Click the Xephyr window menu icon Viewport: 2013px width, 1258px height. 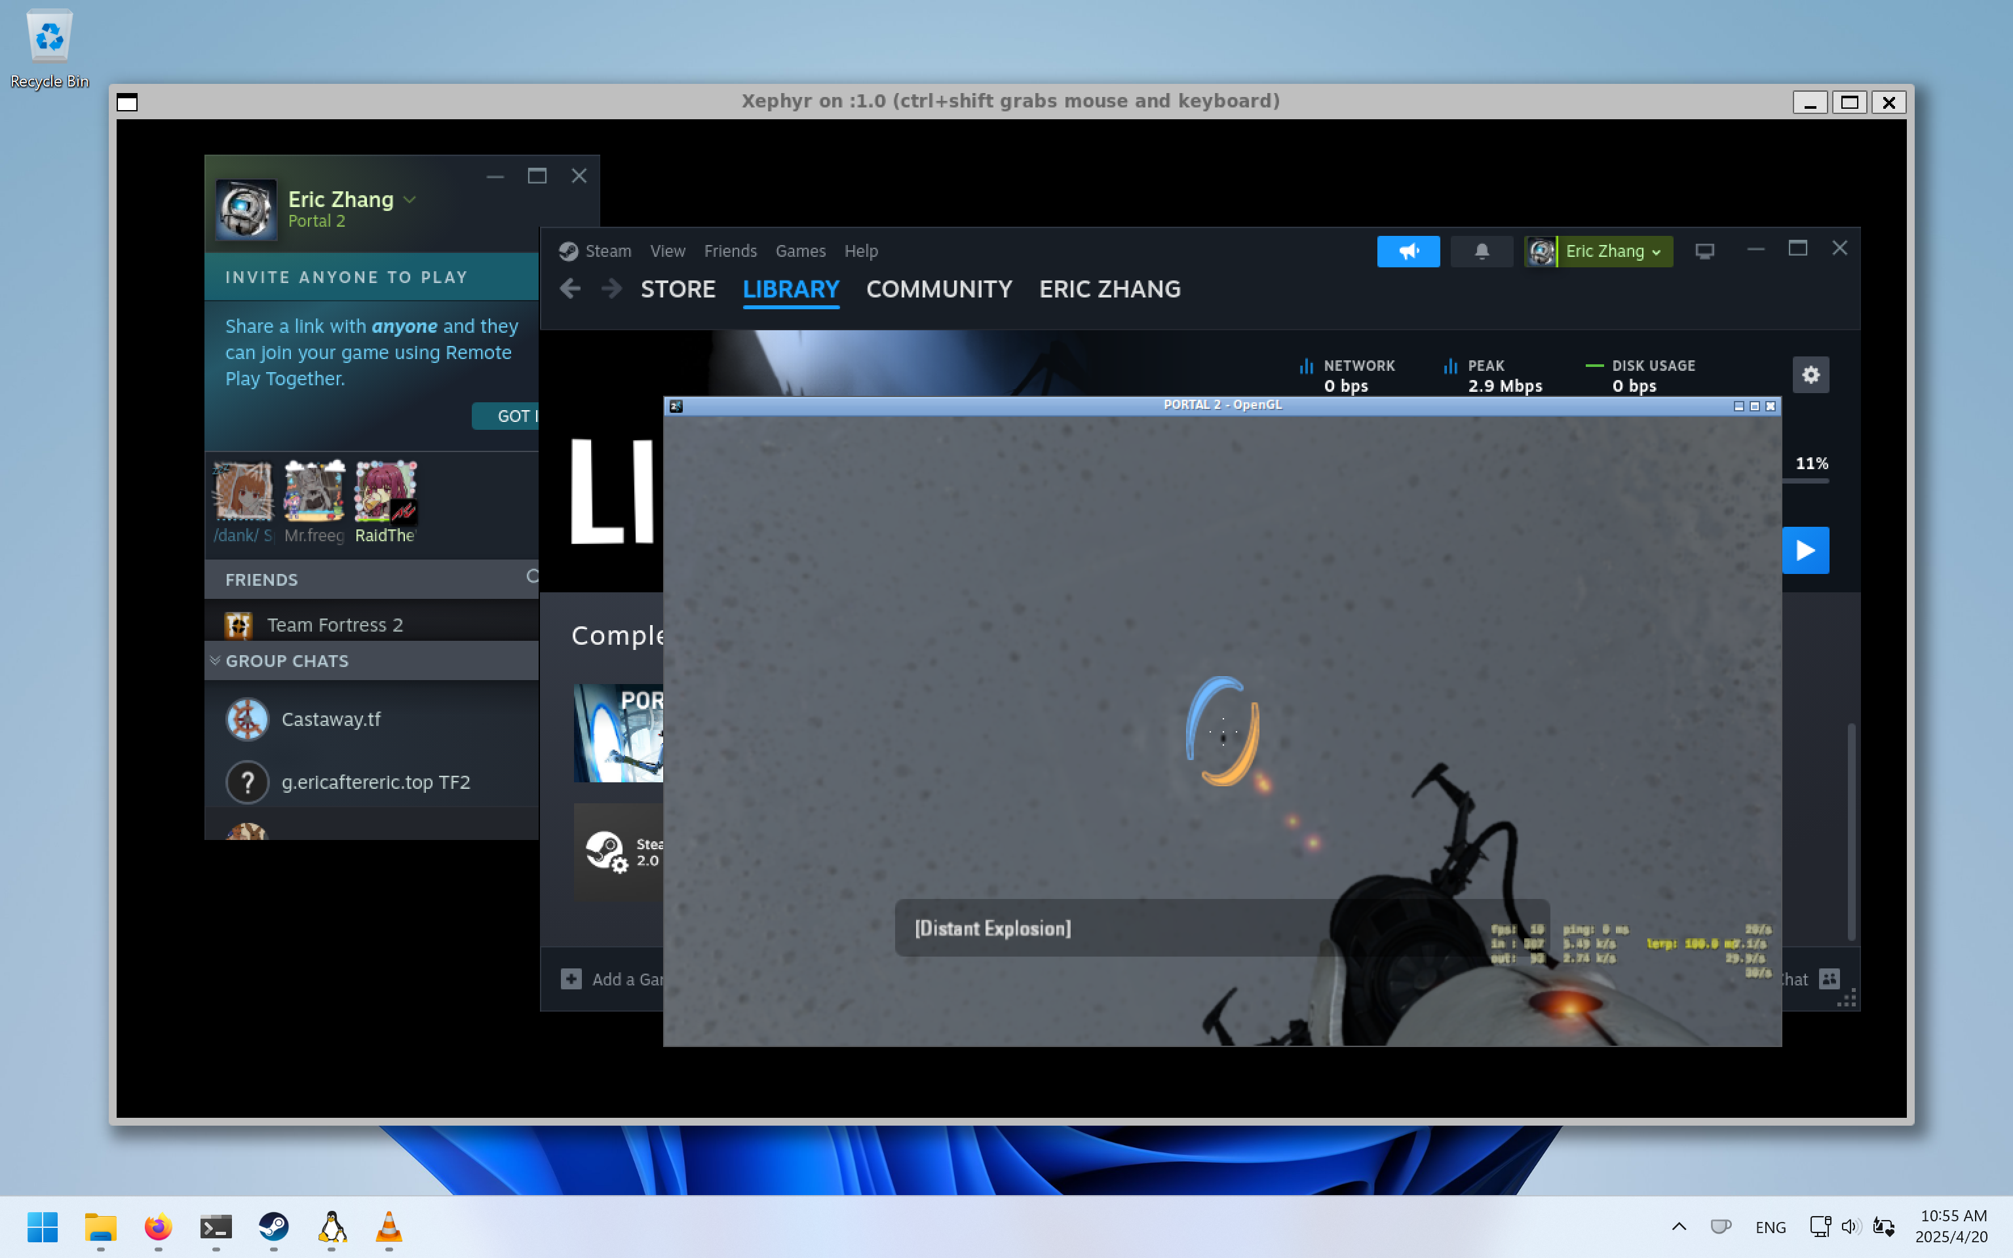coord(127,102)
